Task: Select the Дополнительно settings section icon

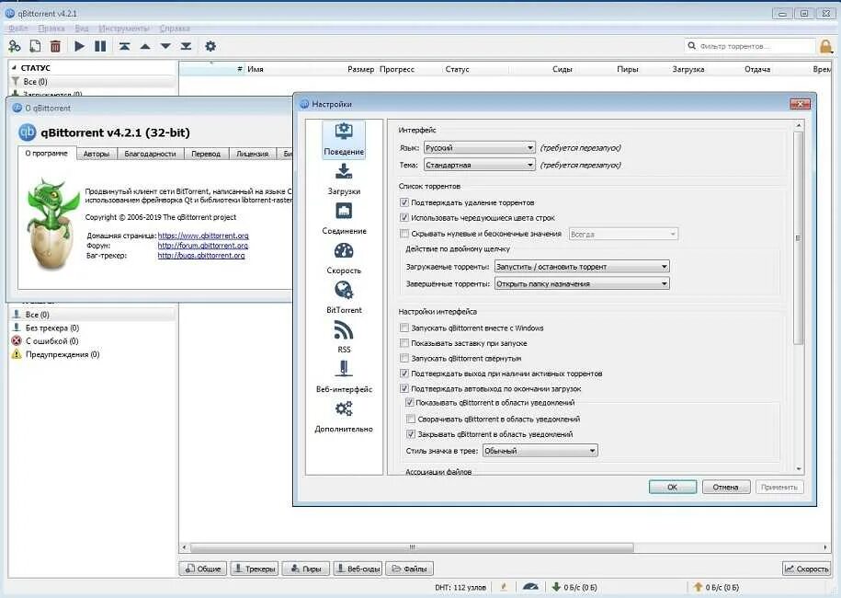Action: tap(344, 409)
